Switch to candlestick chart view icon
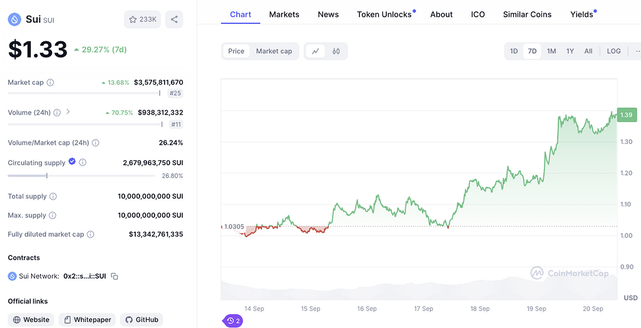Image resolution: width=641 pixels, height=328 pixels. (336, 51)
